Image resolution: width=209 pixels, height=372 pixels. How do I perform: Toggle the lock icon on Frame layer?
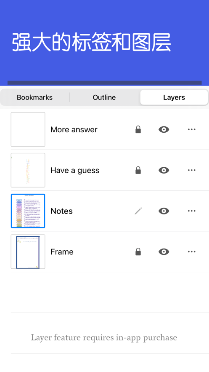pyautogui.click(x=138, y=252)
